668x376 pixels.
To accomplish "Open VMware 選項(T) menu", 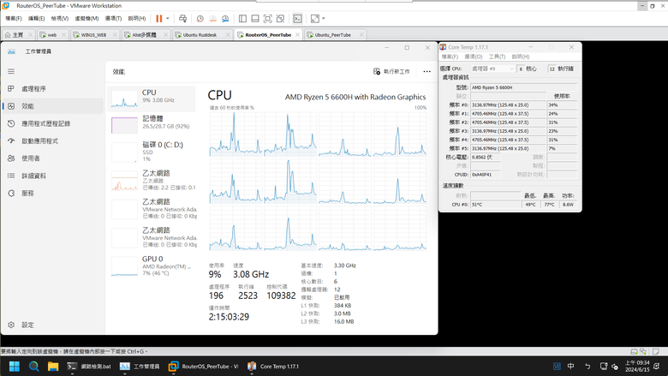I will coord(113,18).
